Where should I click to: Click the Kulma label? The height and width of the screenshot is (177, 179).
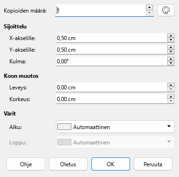(x=18, y=61)
